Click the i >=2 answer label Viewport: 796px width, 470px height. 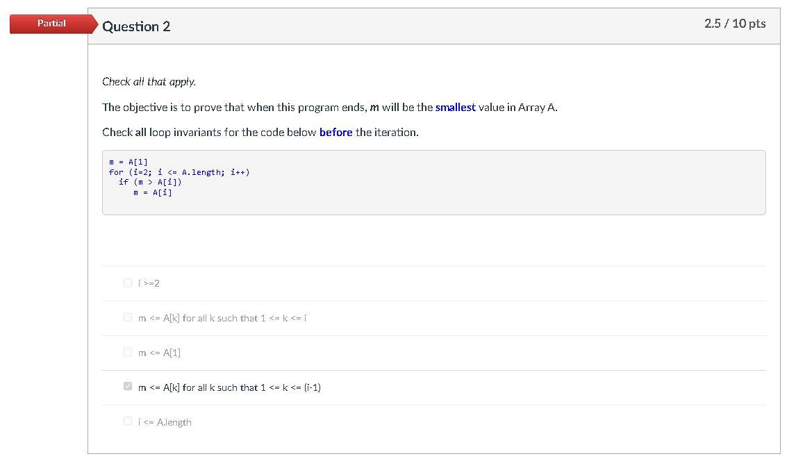coord(149,283)
